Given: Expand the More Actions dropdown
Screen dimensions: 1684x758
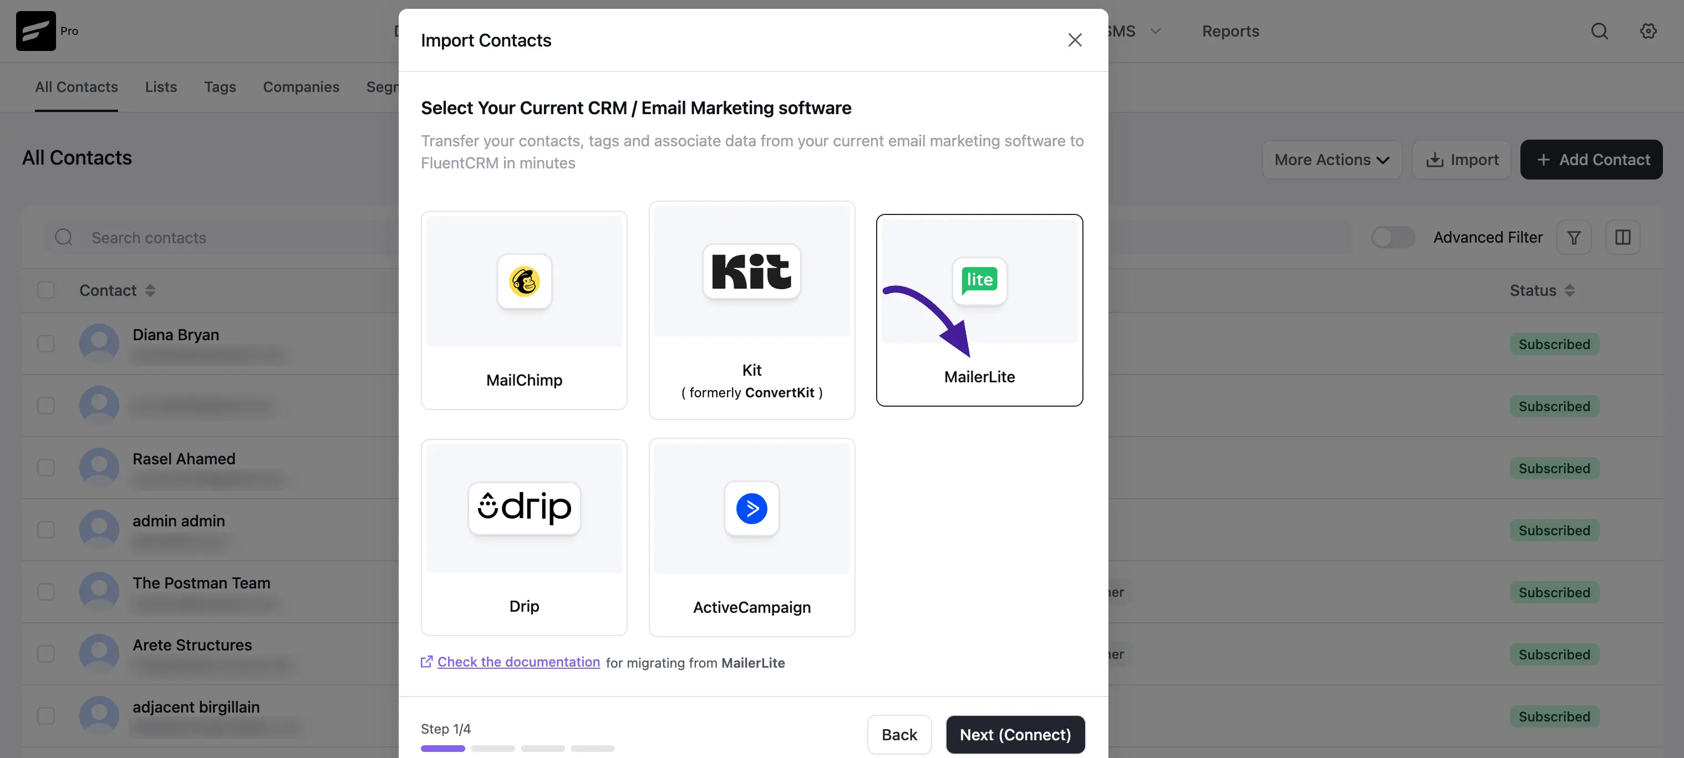Looking at the screenshot, I should tap(1332, 160).
